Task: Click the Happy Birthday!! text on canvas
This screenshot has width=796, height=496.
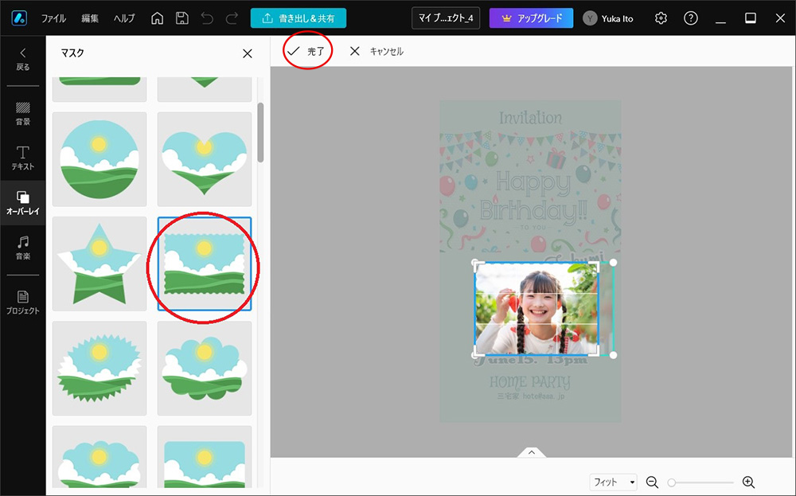Action: coord(533,197)
